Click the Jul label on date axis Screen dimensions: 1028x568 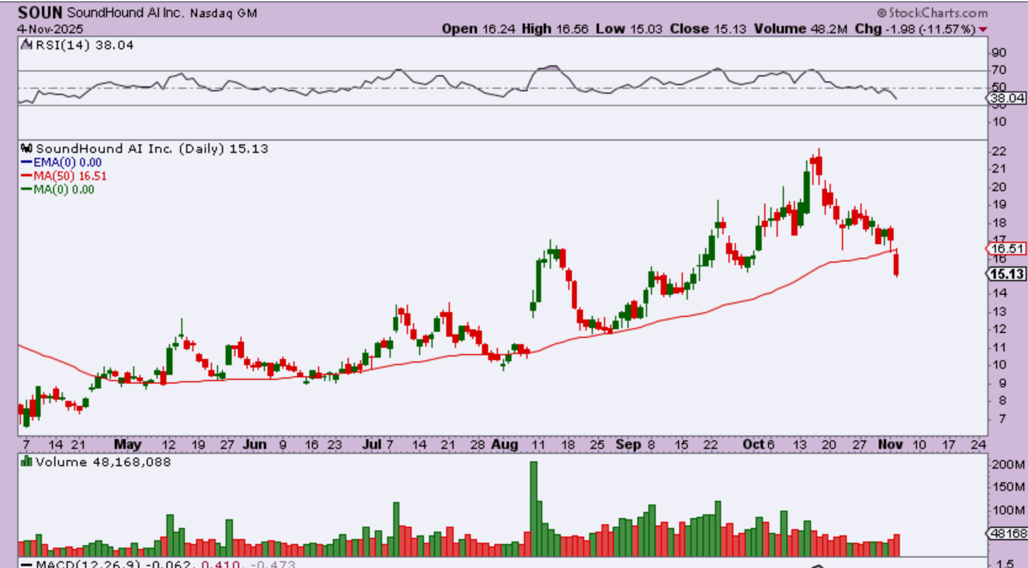[x=371, y=444]
